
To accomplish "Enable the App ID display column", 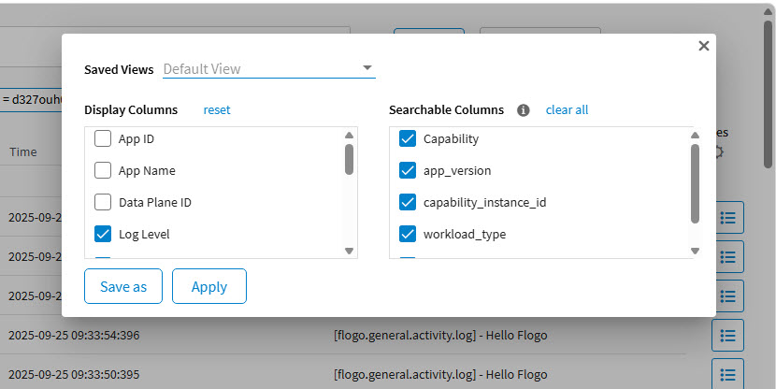I will (x=103, y=139).
